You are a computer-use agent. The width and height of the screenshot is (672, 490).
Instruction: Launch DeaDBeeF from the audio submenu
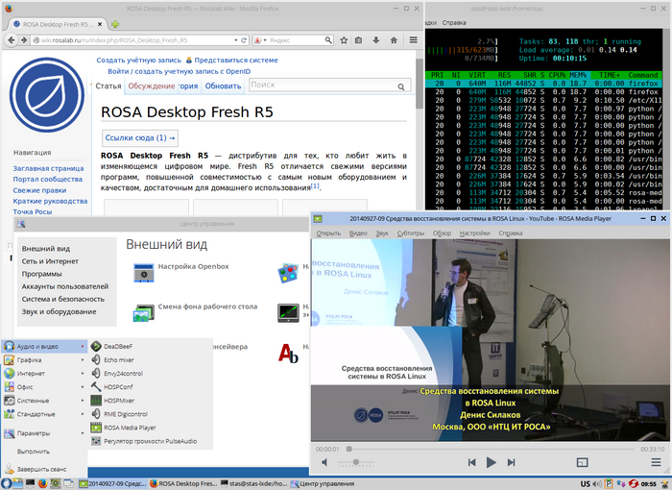[118, 345]
